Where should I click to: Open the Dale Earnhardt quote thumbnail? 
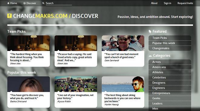(x=123, y=43)
